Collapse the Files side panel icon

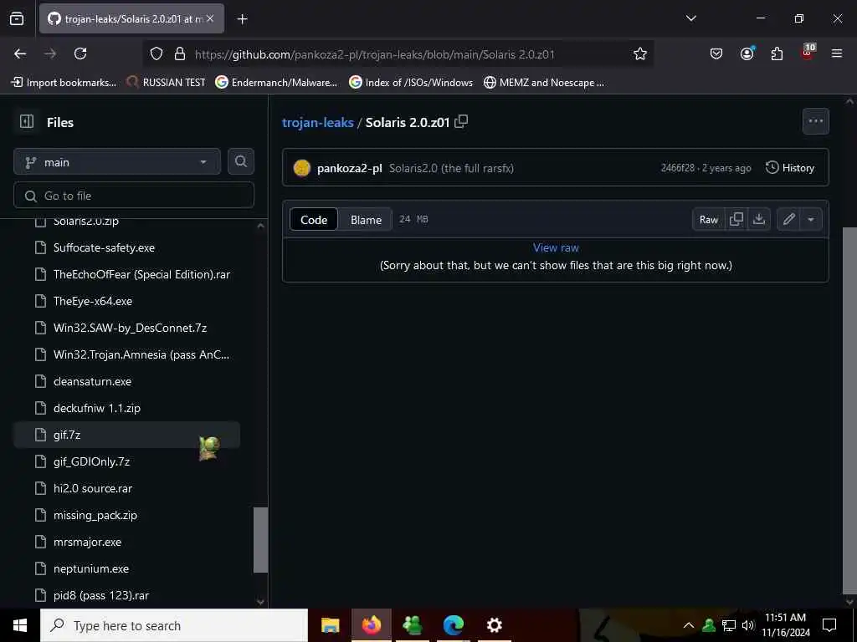[x=26, y=121]
